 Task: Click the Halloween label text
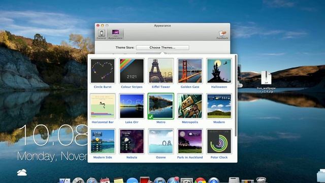click(219, 87)
